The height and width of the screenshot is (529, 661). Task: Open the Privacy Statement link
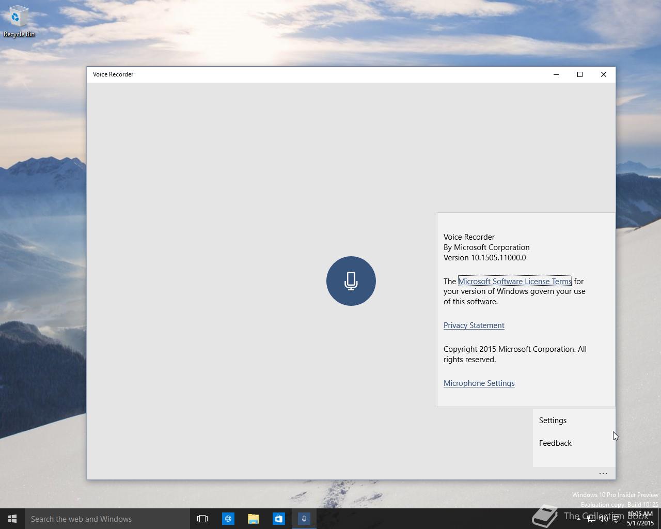[x=474, y=325]
